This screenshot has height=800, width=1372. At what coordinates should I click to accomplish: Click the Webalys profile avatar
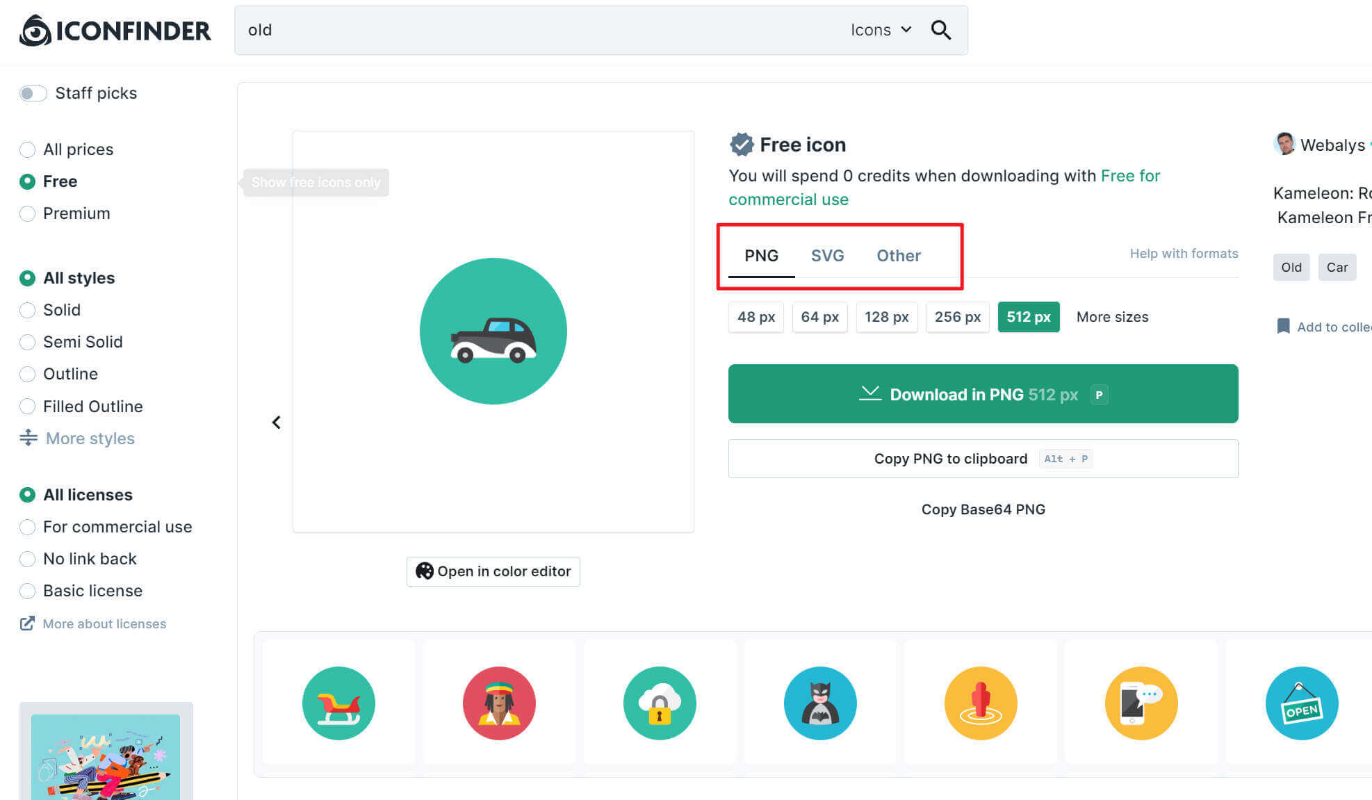click(x=1285, y=145)
